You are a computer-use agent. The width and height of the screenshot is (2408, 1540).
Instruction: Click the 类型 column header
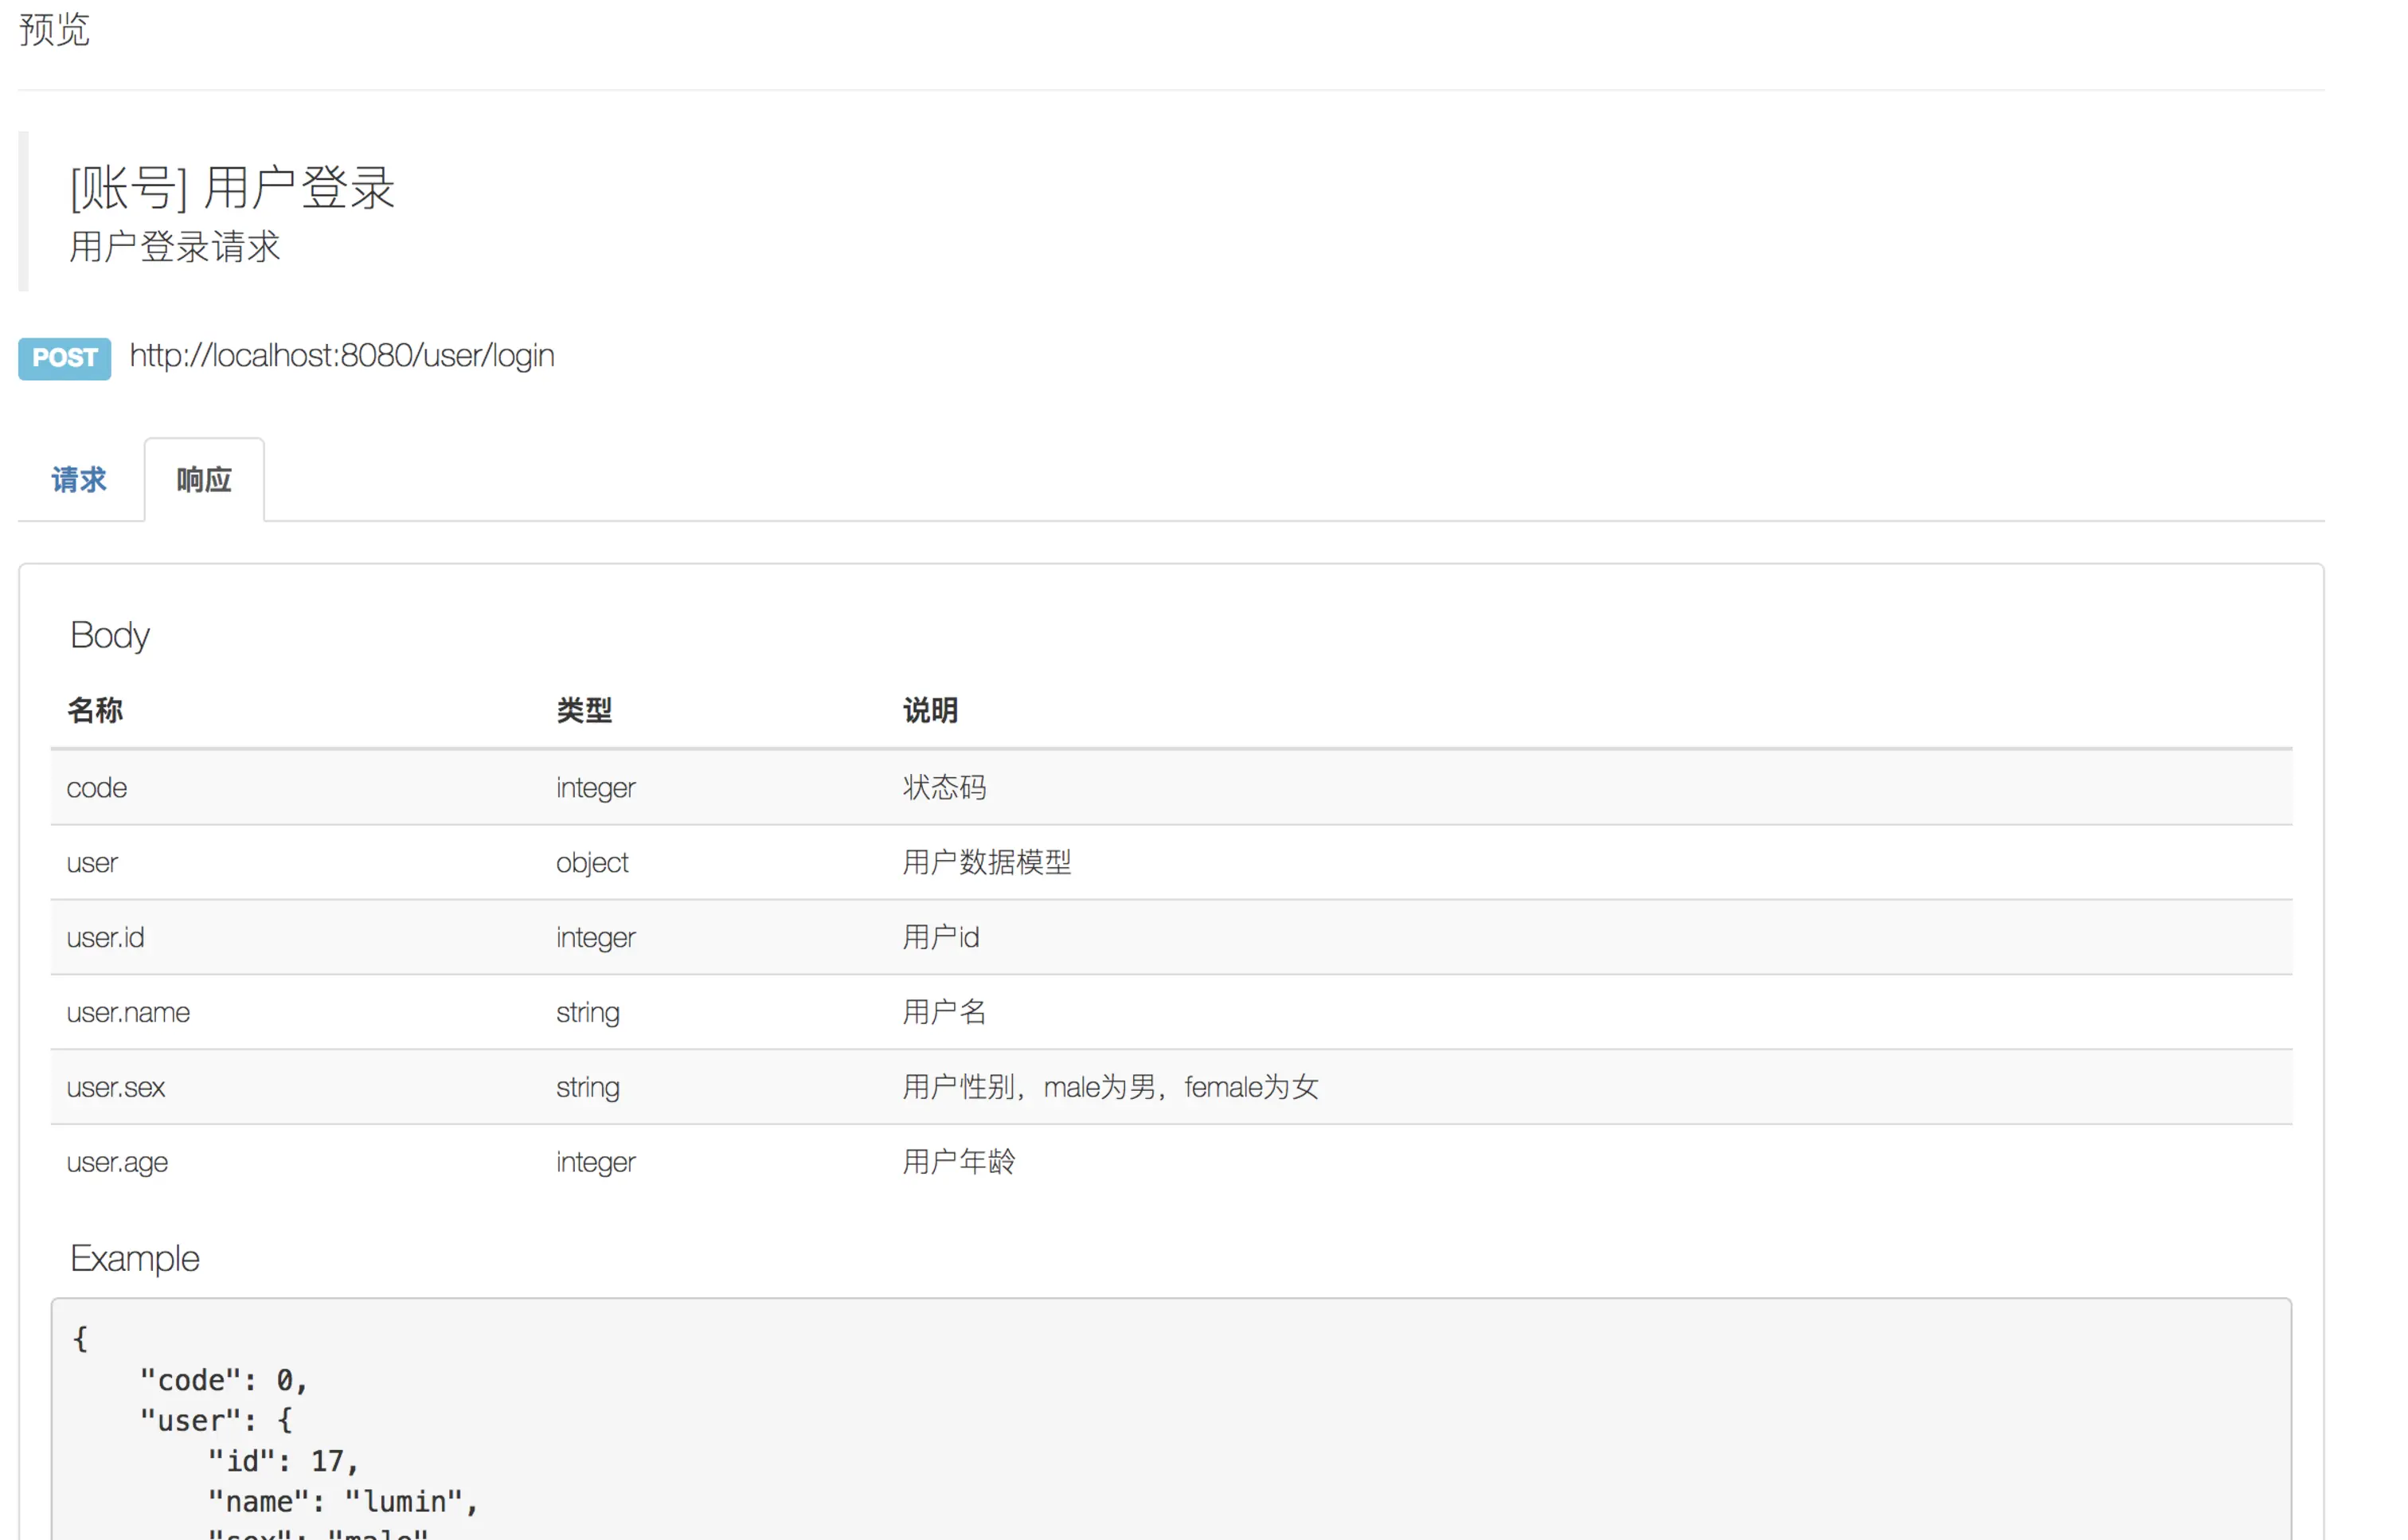[x=584, y=710]
